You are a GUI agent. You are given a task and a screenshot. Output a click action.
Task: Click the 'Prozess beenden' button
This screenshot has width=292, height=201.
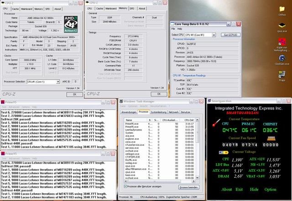click(188, 187)
